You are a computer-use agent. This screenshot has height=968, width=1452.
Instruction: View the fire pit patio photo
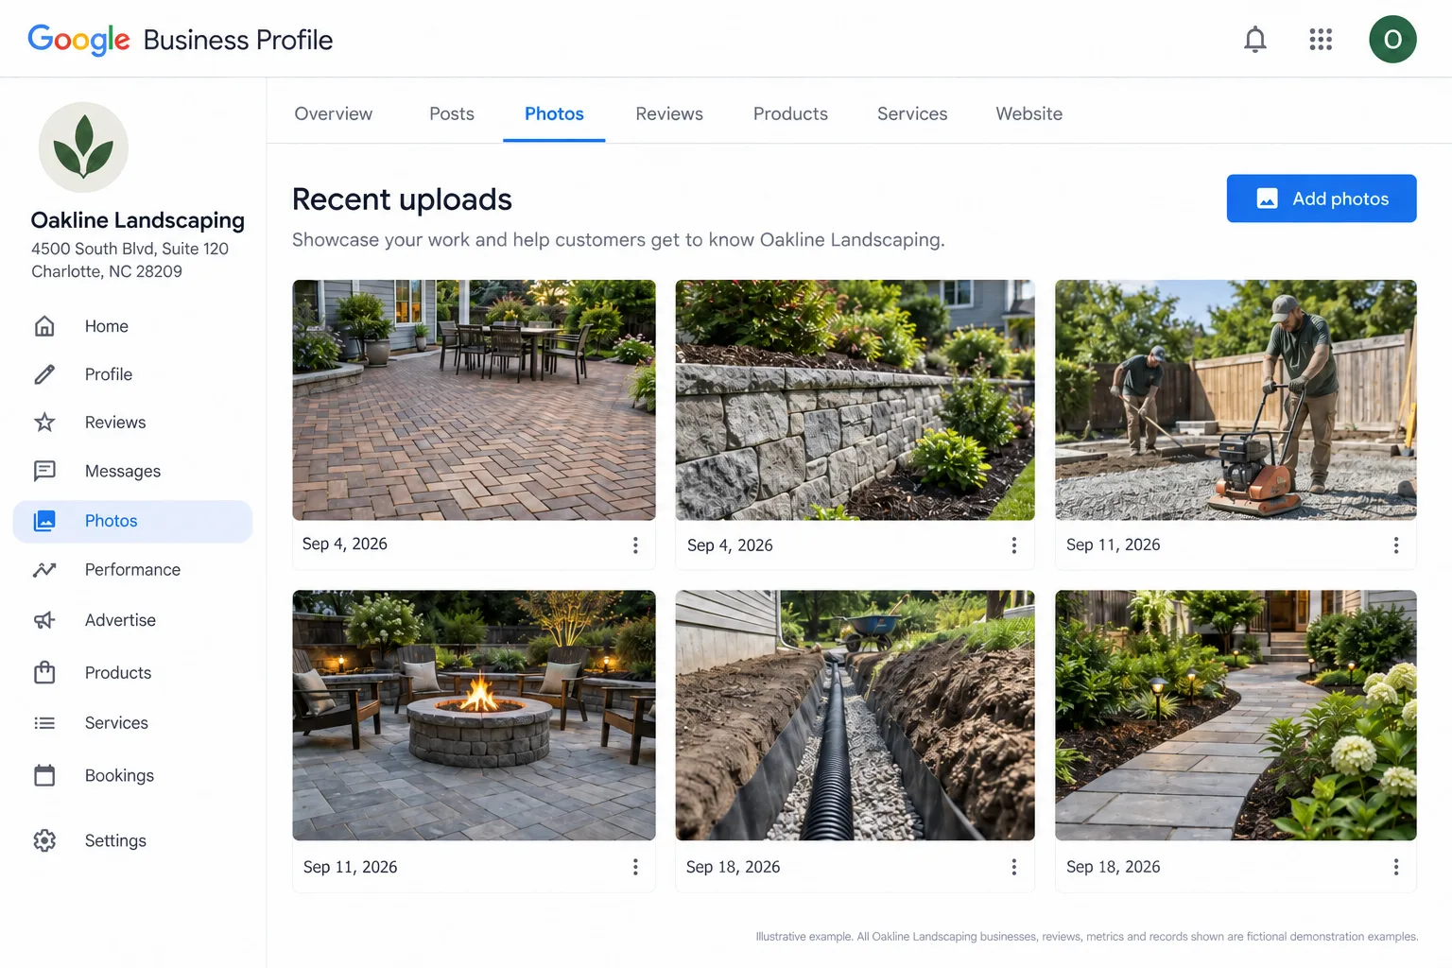[474, 716]
